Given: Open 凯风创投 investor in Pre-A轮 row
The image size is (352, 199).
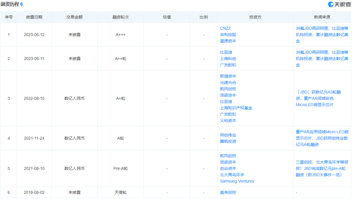Looking at the screenshot, I should (x=228, y=156).
